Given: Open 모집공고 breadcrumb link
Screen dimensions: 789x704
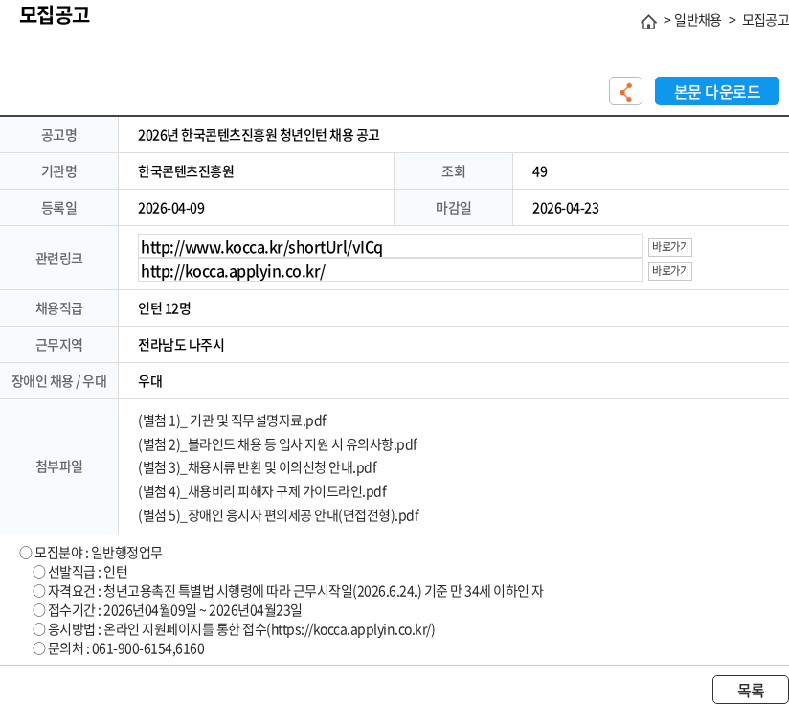Looking at the screenshot, I should [x=765, y=20].
